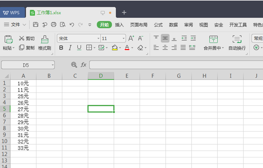Screen dimensions: 263x168
Task: Switch to the 插入 Insert tab
Action: 119,25
